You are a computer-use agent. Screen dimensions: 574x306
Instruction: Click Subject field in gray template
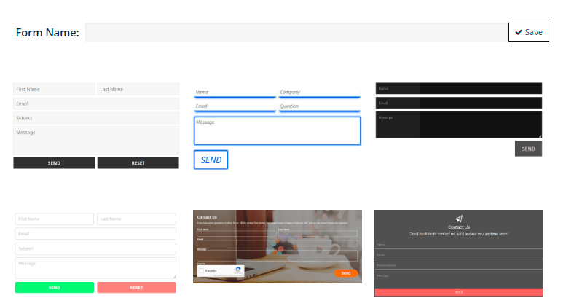tap(96, 118)
